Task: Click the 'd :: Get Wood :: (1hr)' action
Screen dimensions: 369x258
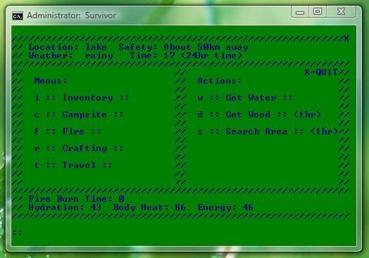Action: [x=259, y=115]
